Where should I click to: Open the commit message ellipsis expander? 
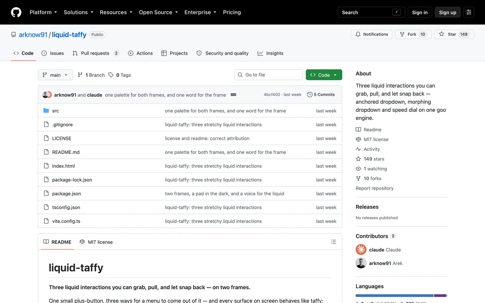click(x=233, y=95)
